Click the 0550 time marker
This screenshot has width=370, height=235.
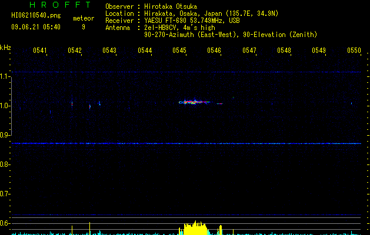point(354,51)
